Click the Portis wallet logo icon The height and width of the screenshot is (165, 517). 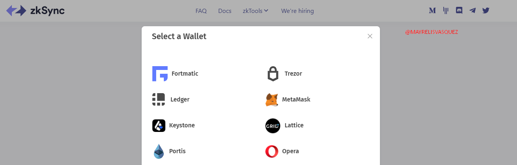click(x=159, y=151)
